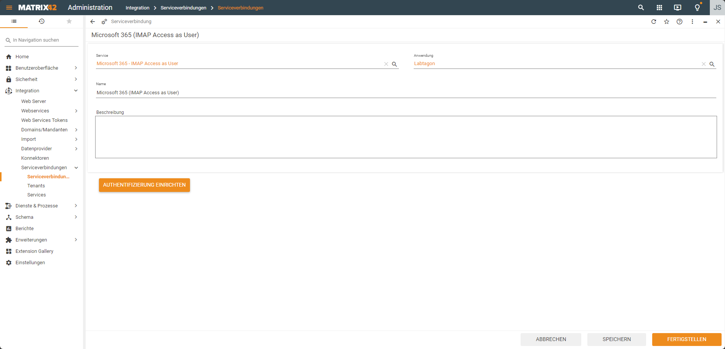This screenshot has width=725, height=349.
Task: Switch to navigation list tab icon
Action: pos(14,21)
